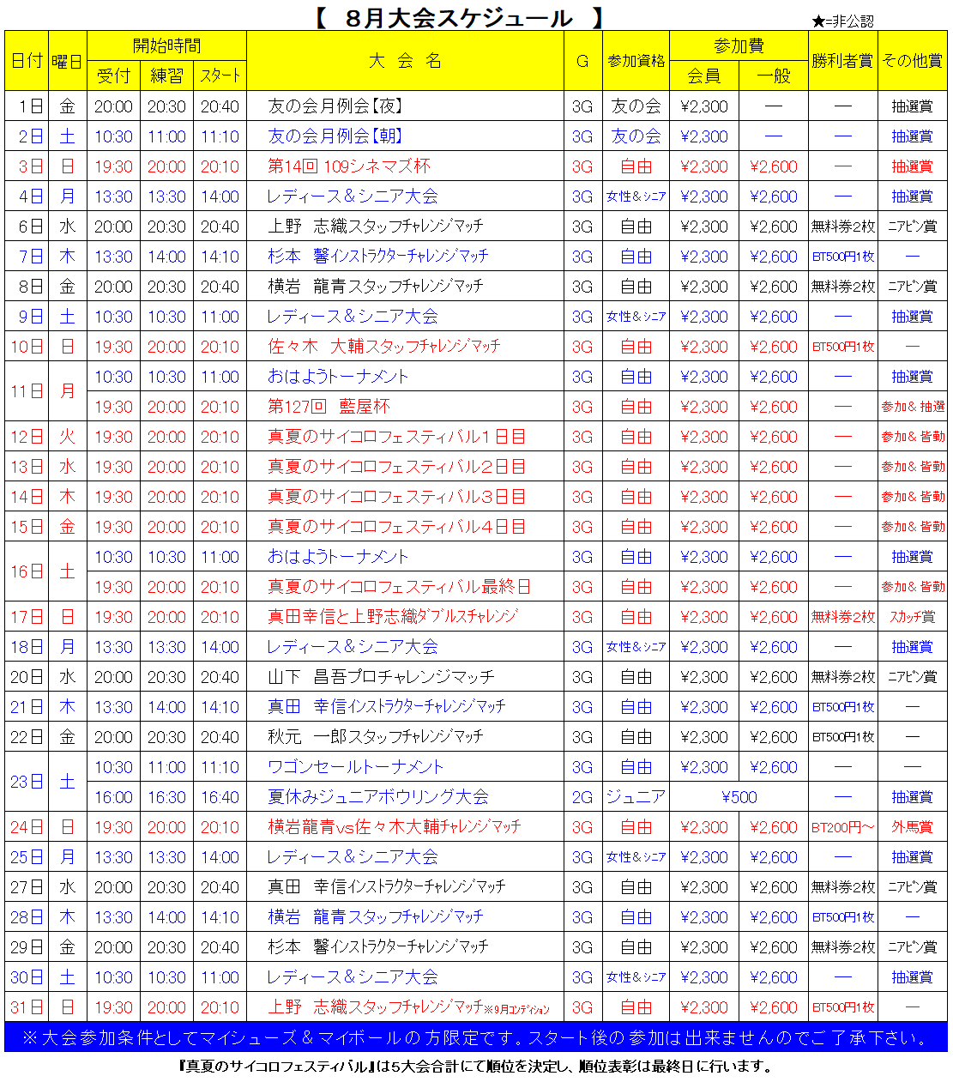Select 真田幸信と上野志織ダブルスチャレンジ tournament
The width and height of the screenshot is (953, 1082).
[393, 617]
